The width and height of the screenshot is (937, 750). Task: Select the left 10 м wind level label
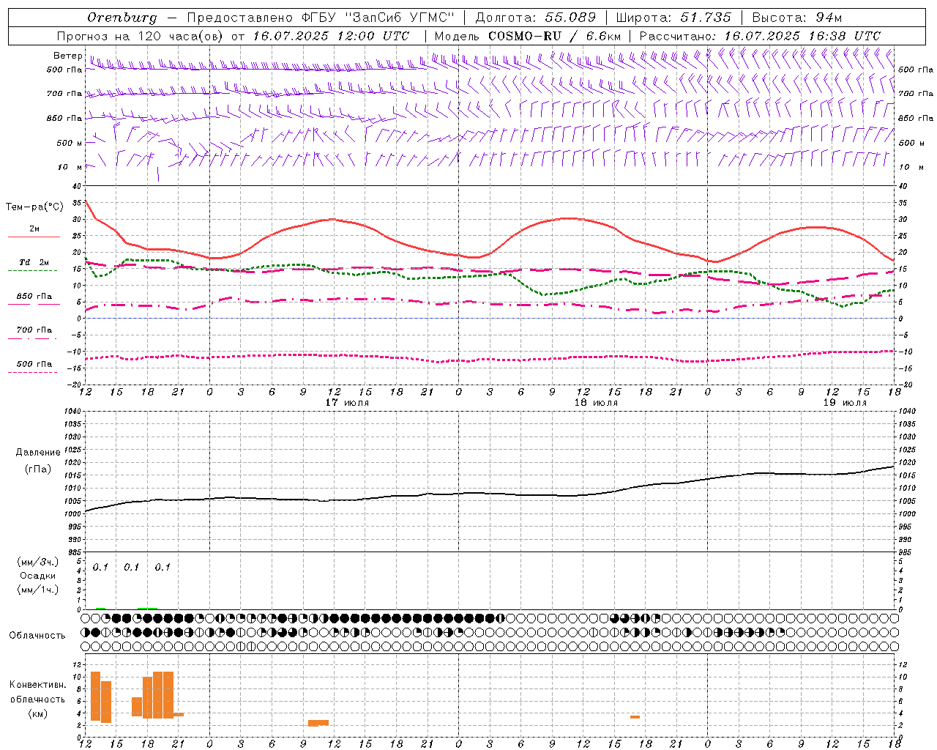(x=70, y=167)
